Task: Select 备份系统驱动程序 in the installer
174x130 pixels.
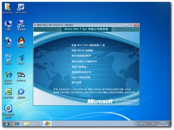Action: click(x=81, y=56)
